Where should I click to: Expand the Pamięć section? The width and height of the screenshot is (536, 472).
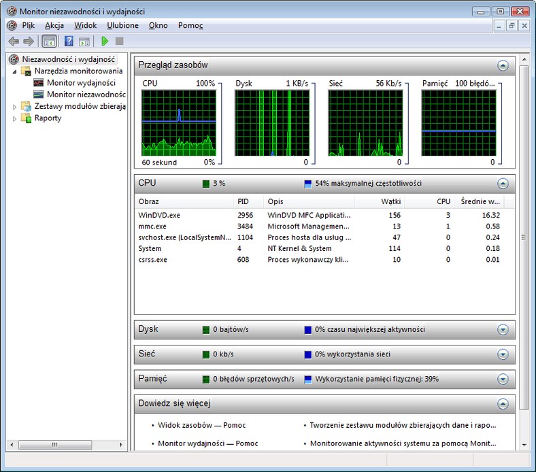[x=503, y=379]
